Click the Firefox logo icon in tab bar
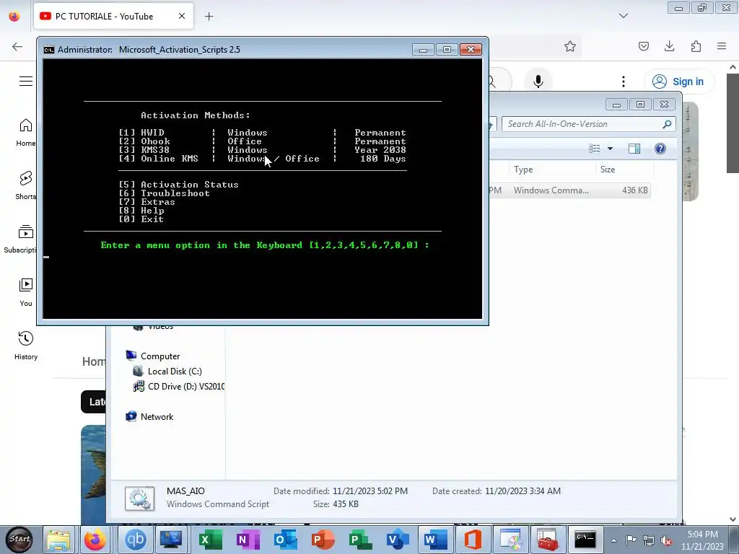Viewport: 739px width, 554px height. 14,17
